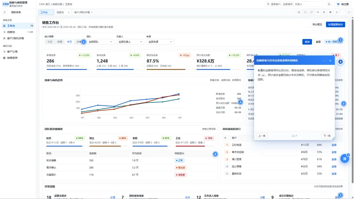Click 销售运营 in the breadcrumb

pyautogui.click(x=57, y=4)
